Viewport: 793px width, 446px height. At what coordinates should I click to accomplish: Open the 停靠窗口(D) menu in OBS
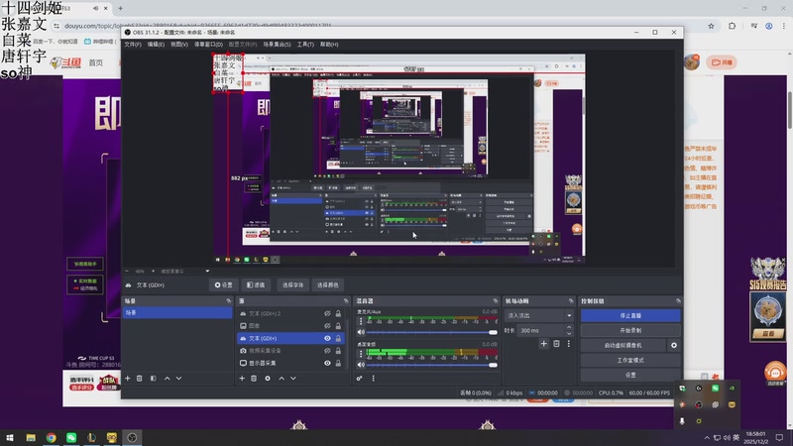[208, 45]
